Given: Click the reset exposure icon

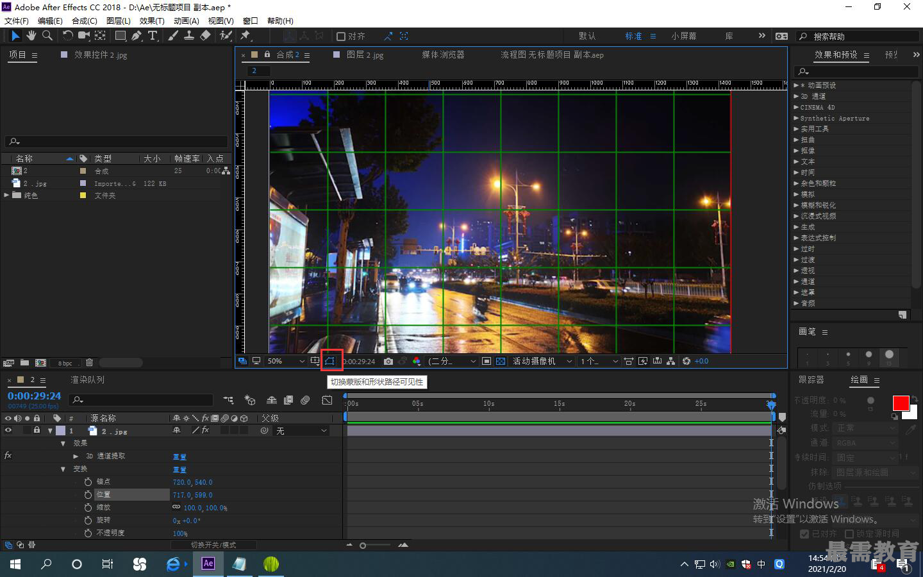Looking at the screenshot, I should [x=686, y=361].
